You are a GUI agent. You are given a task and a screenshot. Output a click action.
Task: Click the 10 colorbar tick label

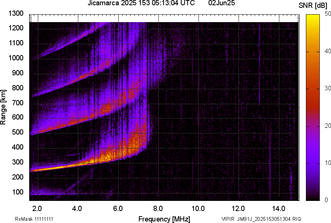[x=328, y=163]
